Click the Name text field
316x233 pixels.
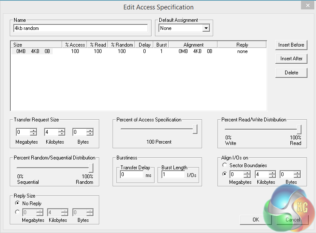(x=80, y=28)
